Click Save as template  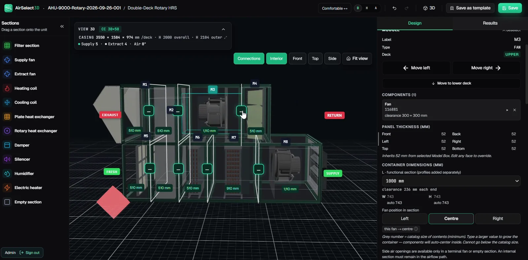coord(470,8)
